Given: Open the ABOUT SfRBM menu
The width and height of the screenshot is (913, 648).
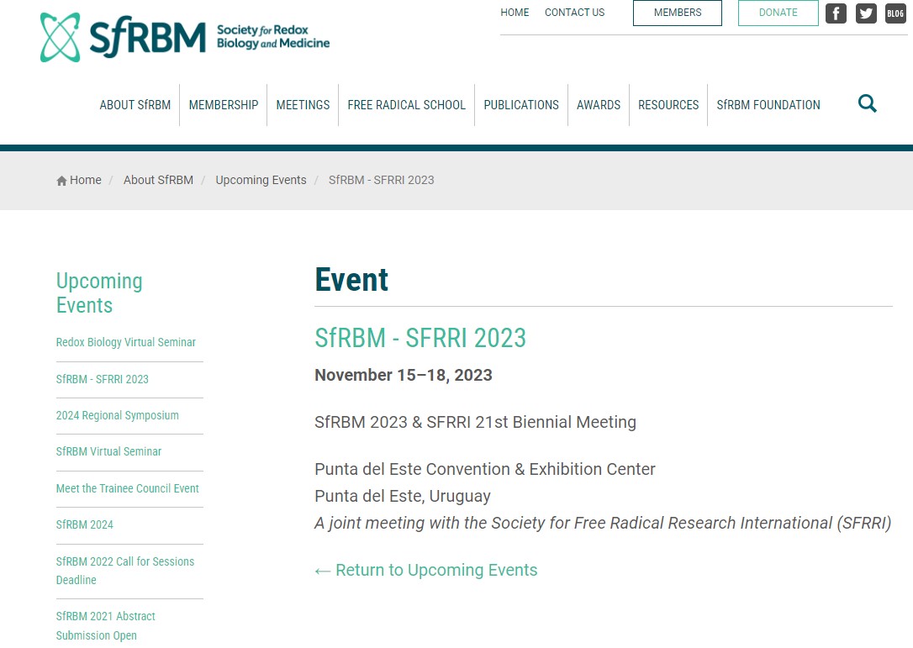Looking at the screenshot, I should [x=135, y=105].
